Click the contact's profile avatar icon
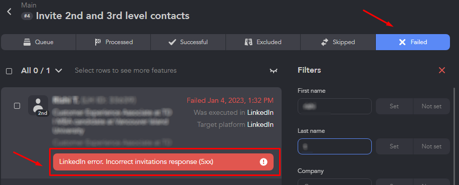Screen dimensions: 459x185 [38, 105]
